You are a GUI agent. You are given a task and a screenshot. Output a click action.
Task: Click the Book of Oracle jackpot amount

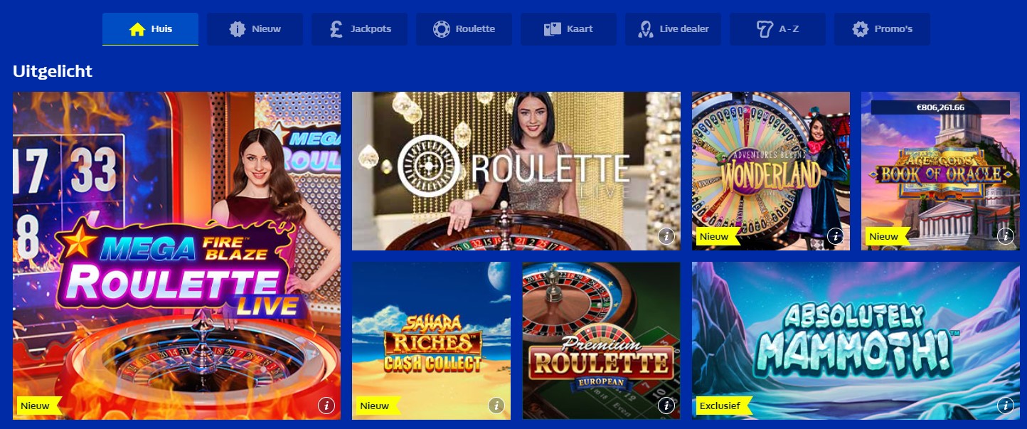click(x=940, y=107)
